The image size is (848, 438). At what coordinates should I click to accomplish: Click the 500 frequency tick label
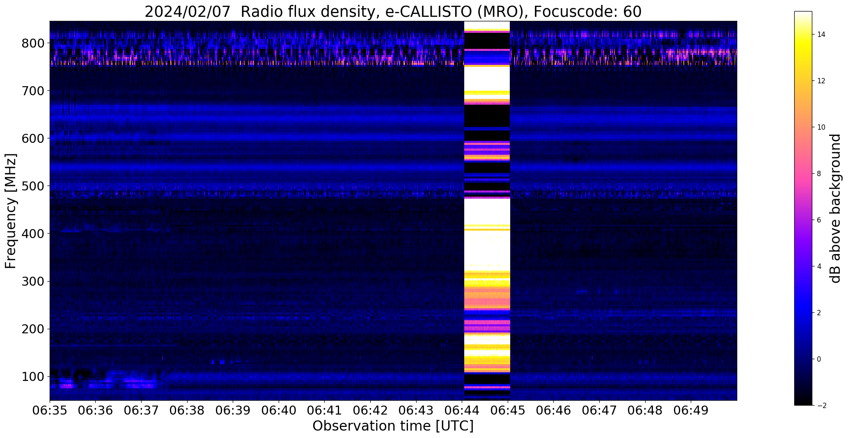coord(33,186)
